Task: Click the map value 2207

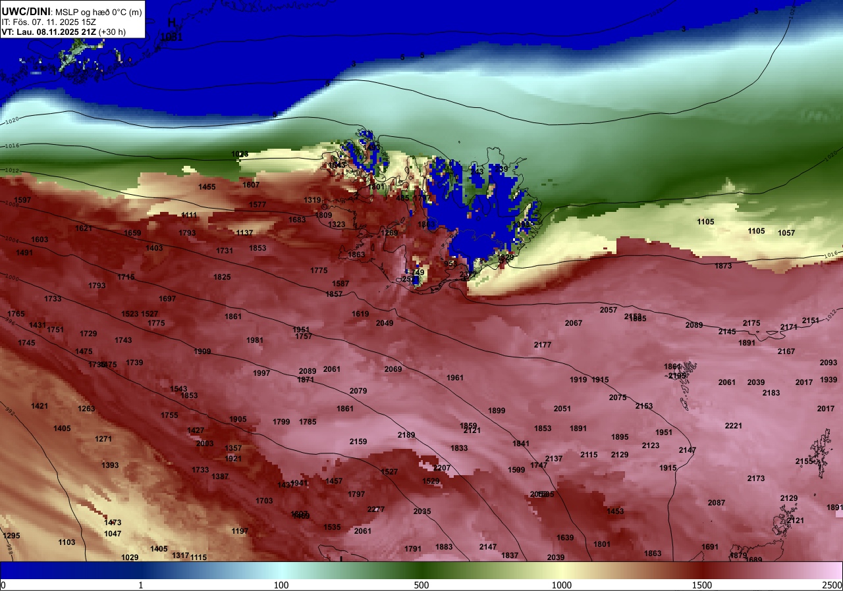Action: pyautogui.click(x=442, y=468)
